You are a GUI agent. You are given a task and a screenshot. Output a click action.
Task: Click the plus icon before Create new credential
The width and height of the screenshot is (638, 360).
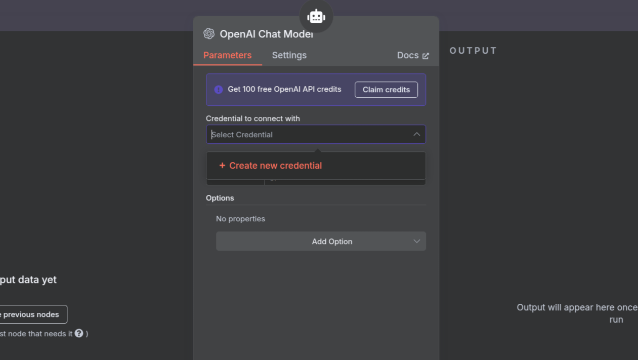click(222, 166)
